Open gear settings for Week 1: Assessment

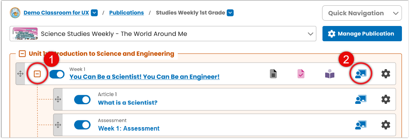[386, 125]
